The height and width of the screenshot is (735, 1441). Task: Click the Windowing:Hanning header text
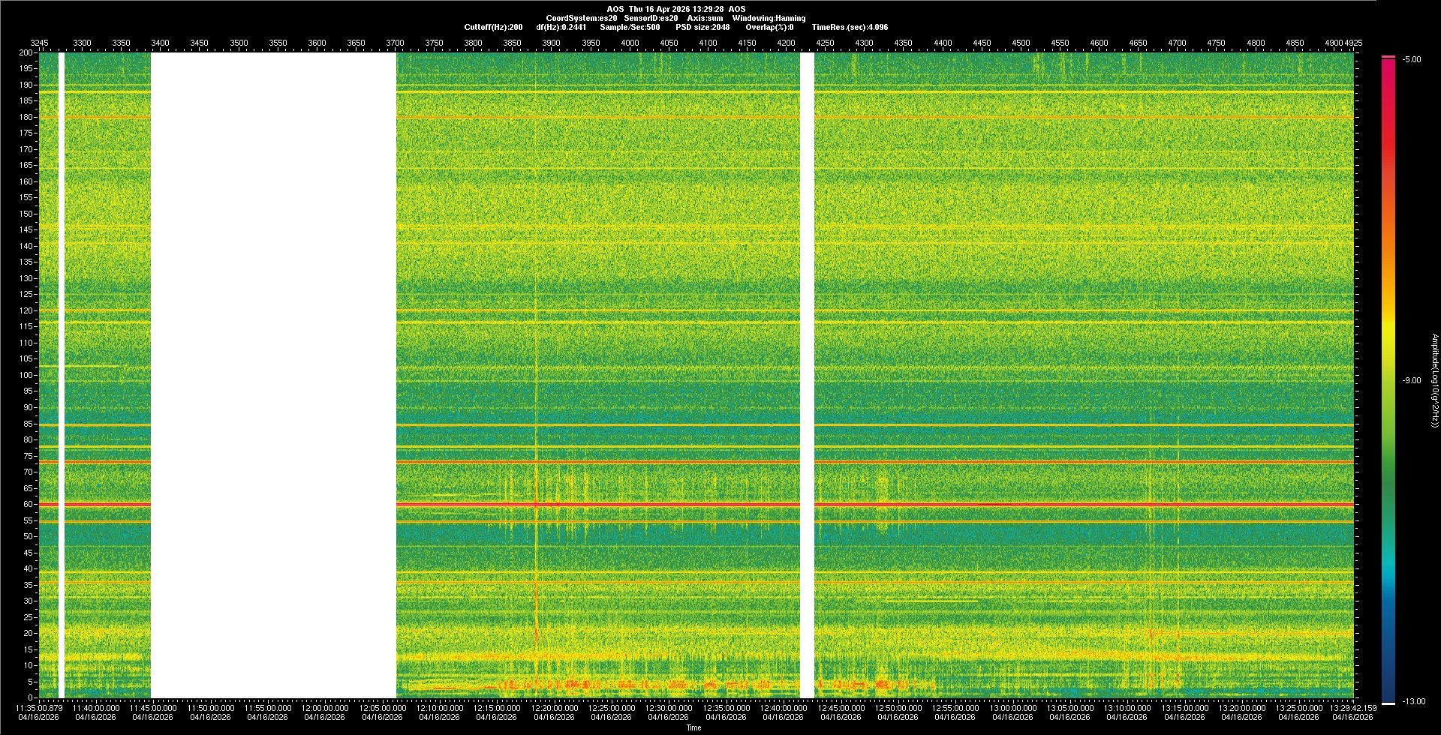pyautogui.click(x=769, y=18)
